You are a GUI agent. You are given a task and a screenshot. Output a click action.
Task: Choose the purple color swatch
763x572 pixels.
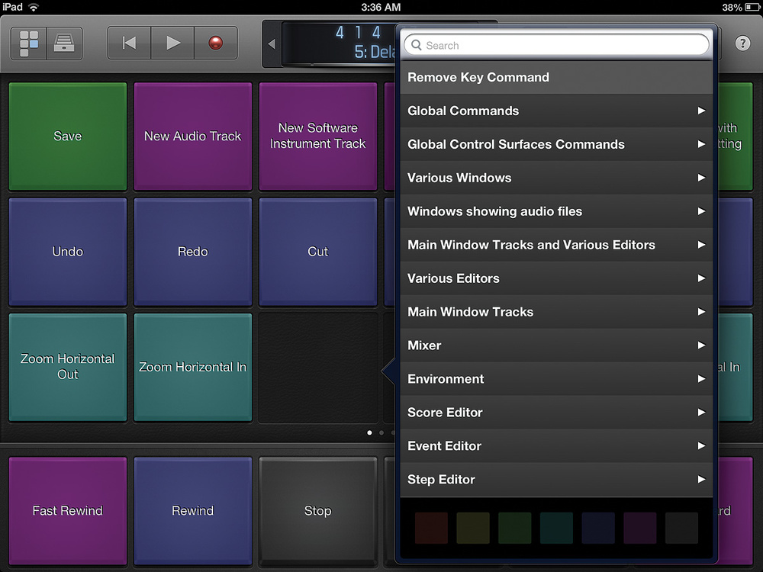click(639, 528)
